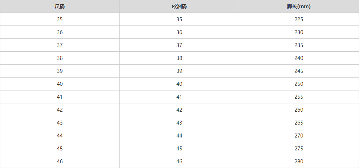Select the 280 foot length cell
The image size is (359, 168).
(x=299, y=162)
